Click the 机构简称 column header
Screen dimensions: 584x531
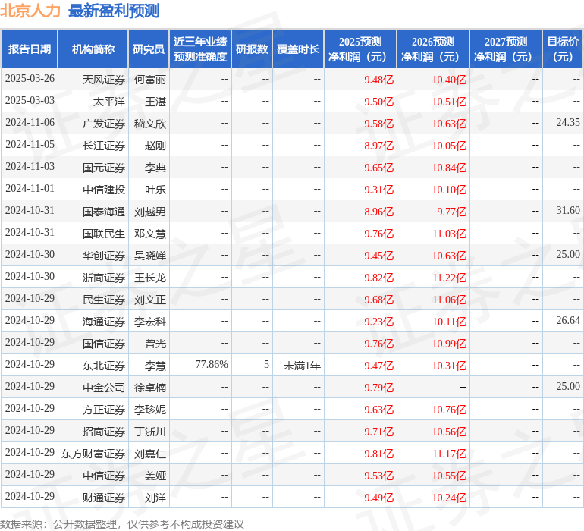pyautogui.click(x=93, y=49)
